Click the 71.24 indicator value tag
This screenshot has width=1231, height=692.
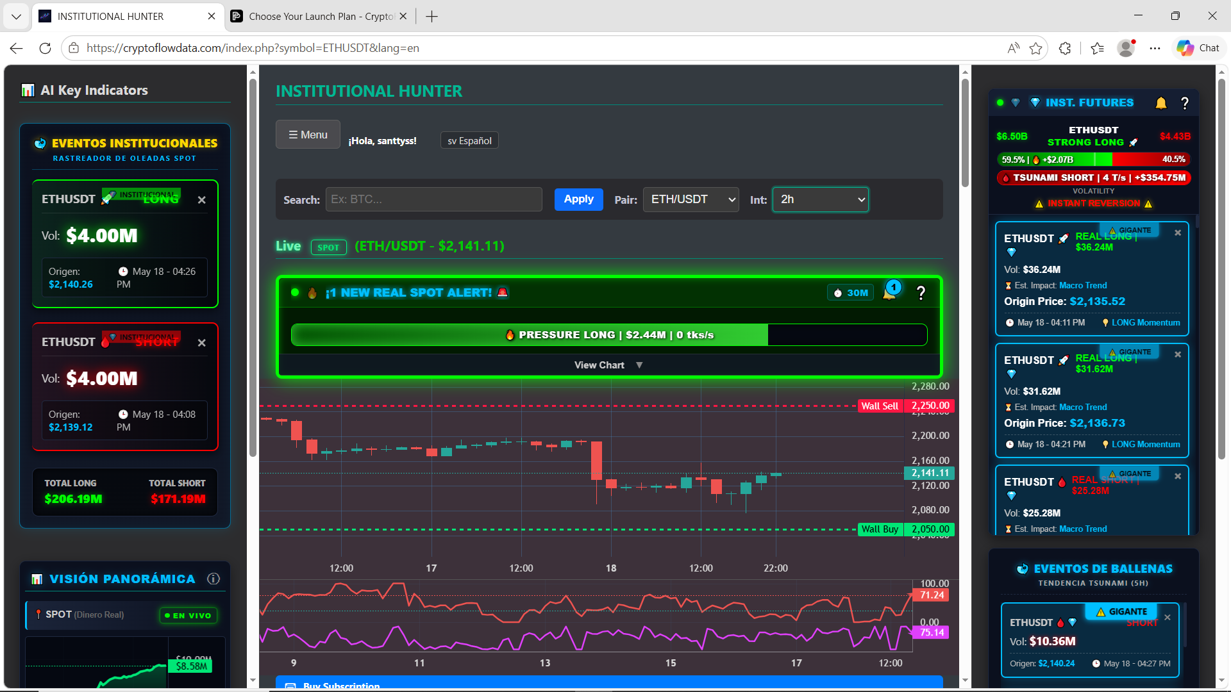click(x=931, y=595)
